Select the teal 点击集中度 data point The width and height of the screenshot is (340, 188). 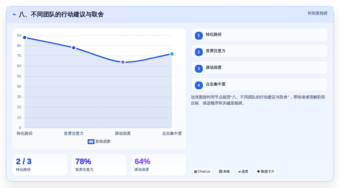click(172, 54)
